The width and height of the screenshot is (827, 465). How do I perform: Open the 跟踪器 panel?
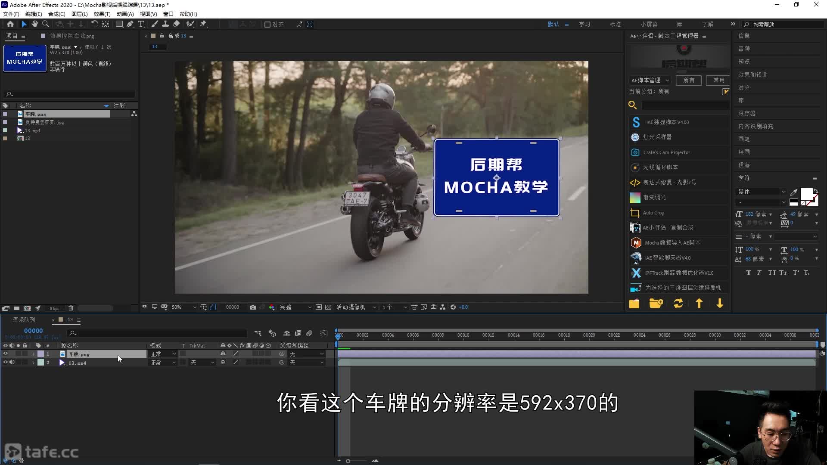point(747,113)
